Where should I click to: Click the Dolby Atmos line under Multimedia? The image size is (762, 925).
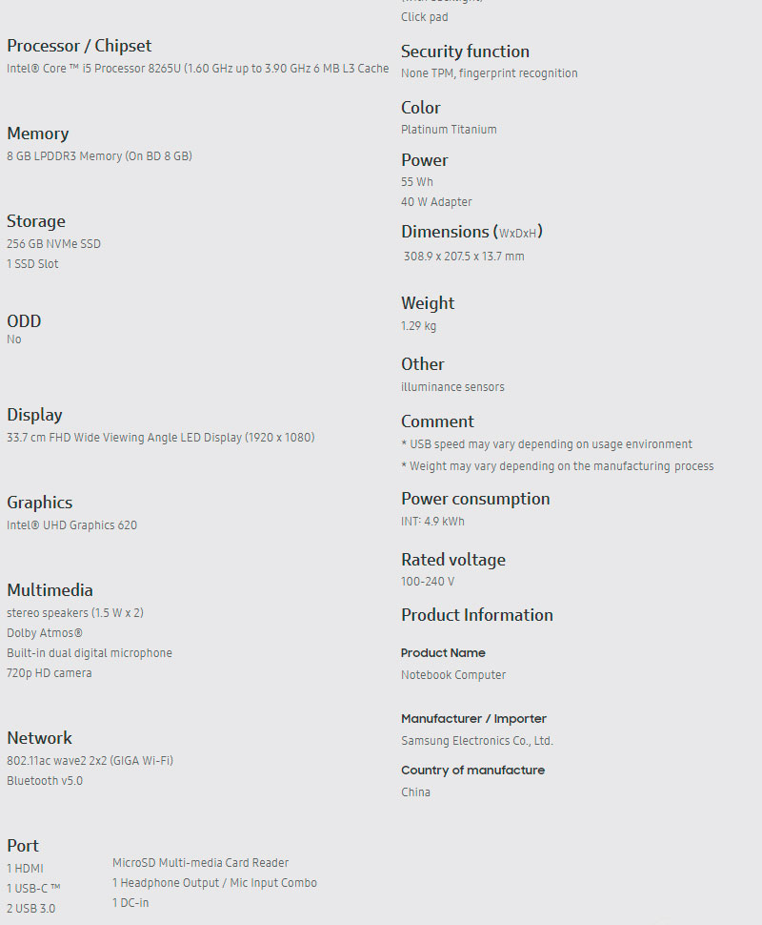pos(45,633)
